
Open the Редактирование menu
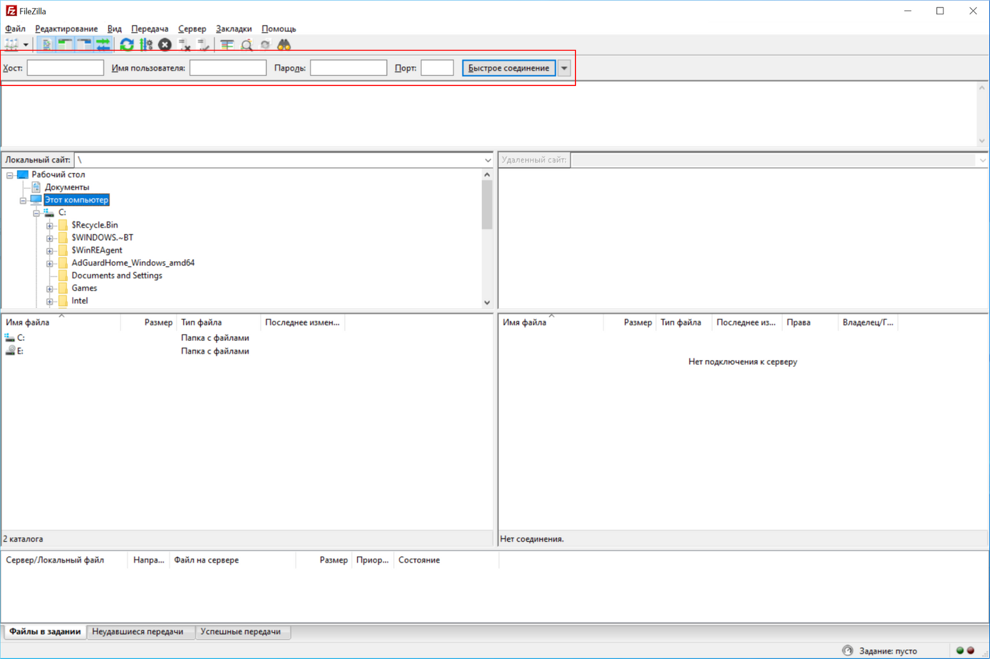pyautogui.click(x=66, y=28)
